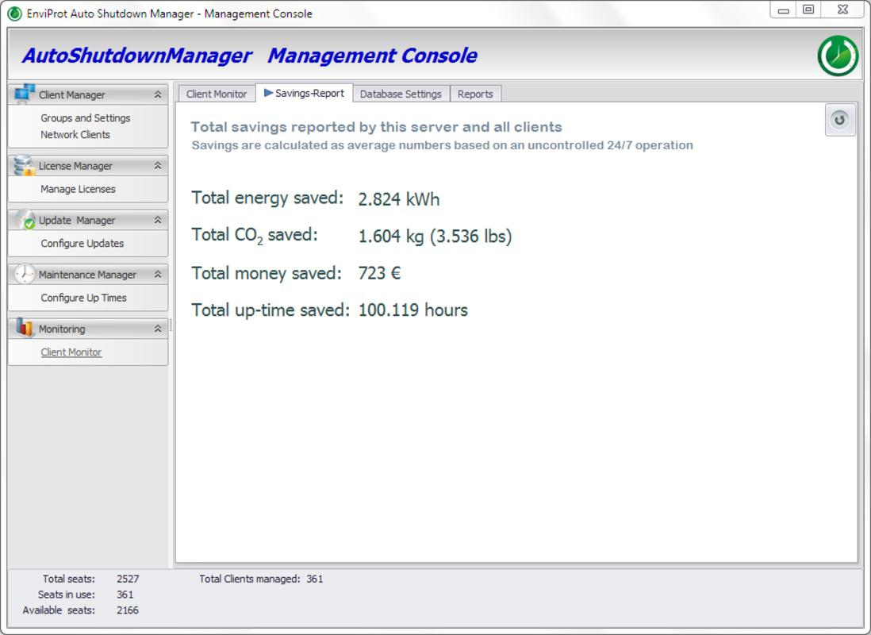This screenshot has width=871, height=635.
Task: Open the Database Settings tab
Action: (401, 94)
